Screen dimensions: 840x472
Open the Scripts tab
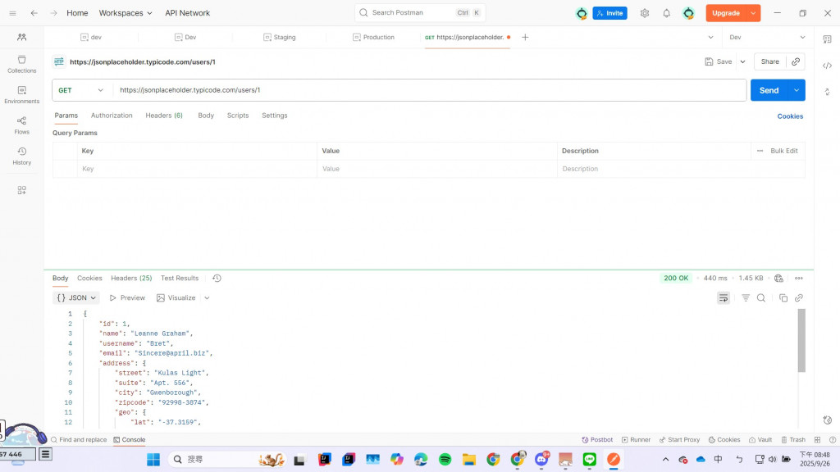click(238, 116)
